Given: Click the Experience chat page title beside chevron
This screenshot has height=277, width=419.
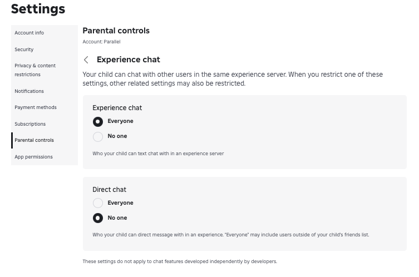Looking at the screenshot, I should point(128,60).
